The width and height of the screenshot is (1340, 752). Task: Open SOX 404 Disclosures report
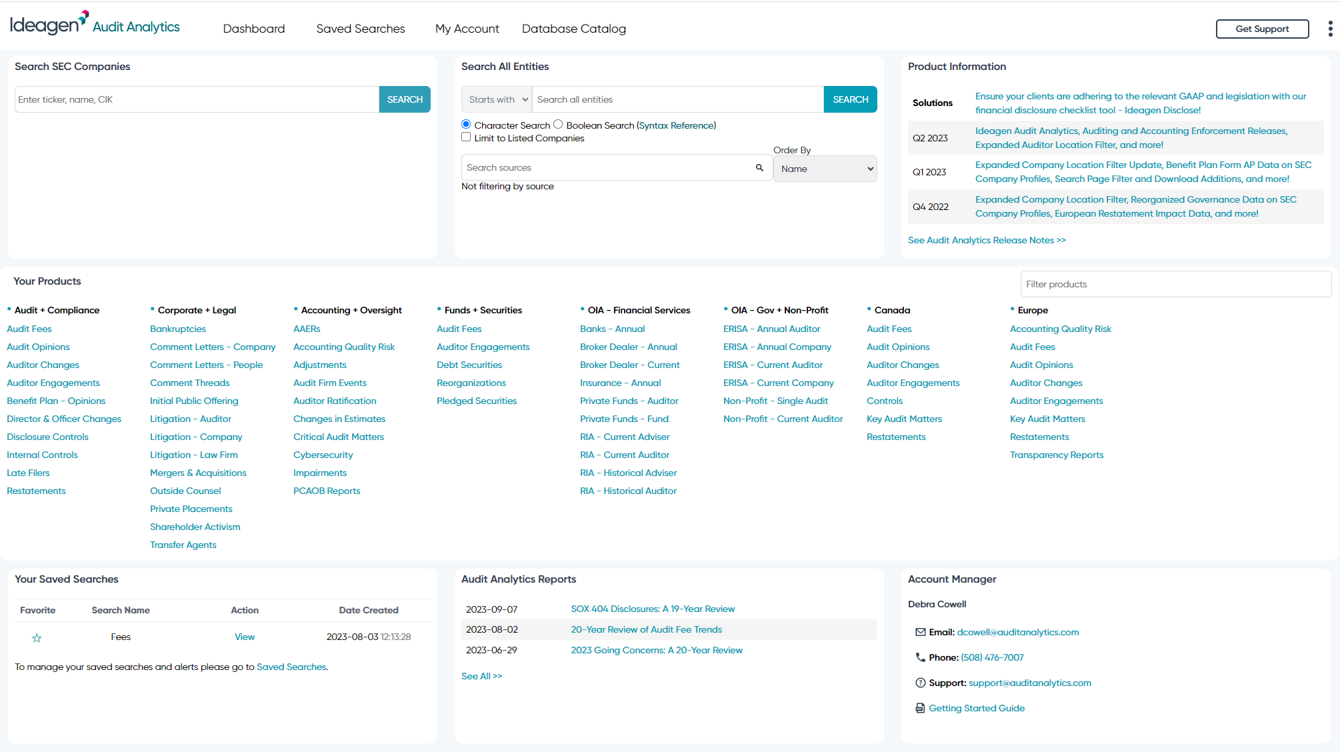coord(653,609)
